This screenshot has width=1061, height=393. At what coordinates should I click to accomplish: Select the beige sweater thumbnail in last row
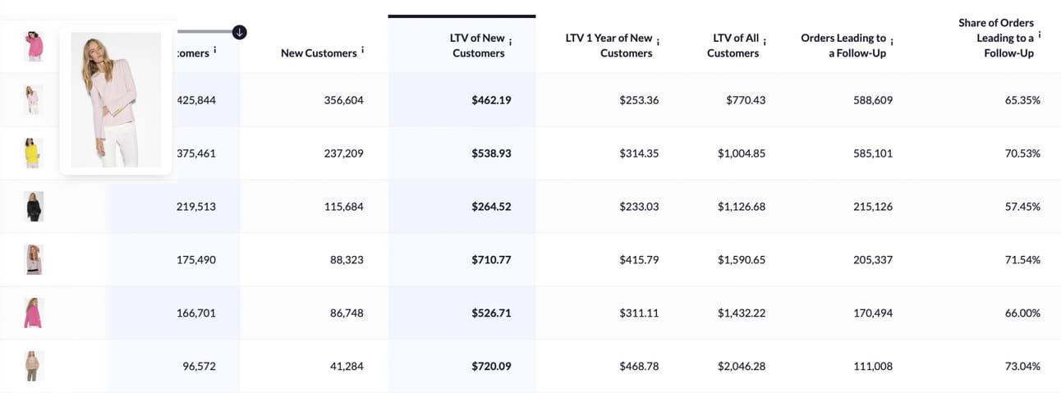coord(34,366)
